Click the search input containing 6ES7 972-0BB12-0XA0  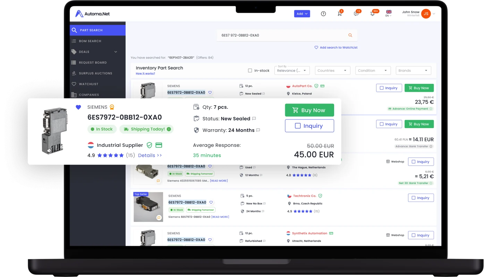pyautogui.click(x=287, y=35)
